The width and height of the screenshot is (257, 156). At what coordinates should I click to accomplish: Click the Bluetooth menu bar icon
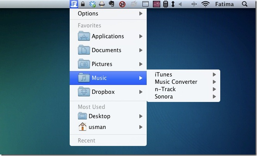click(194, 4)
